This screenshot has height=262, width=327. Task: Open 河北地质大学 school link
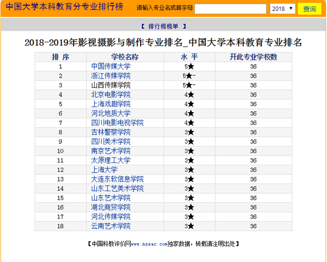click(111, 113)
